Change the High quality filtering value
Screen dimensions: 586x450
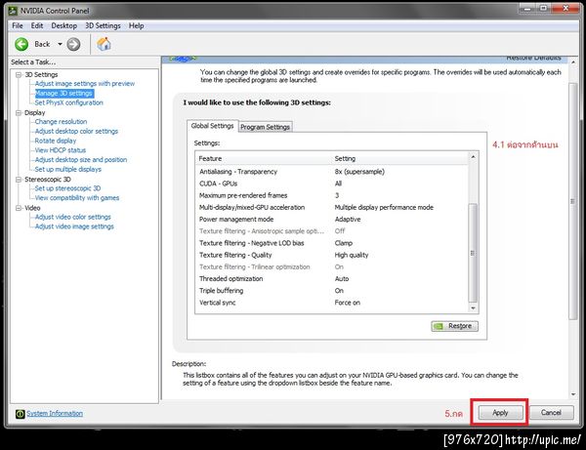tap(352, 255)
